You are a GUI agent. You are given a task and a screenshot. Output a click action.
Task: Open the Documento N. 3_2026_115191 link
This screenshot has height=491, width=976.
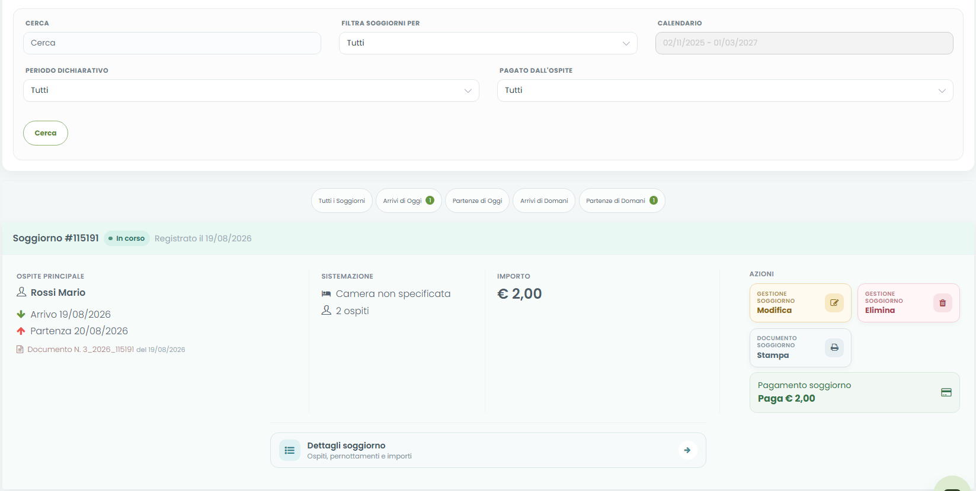click(81, 350)
